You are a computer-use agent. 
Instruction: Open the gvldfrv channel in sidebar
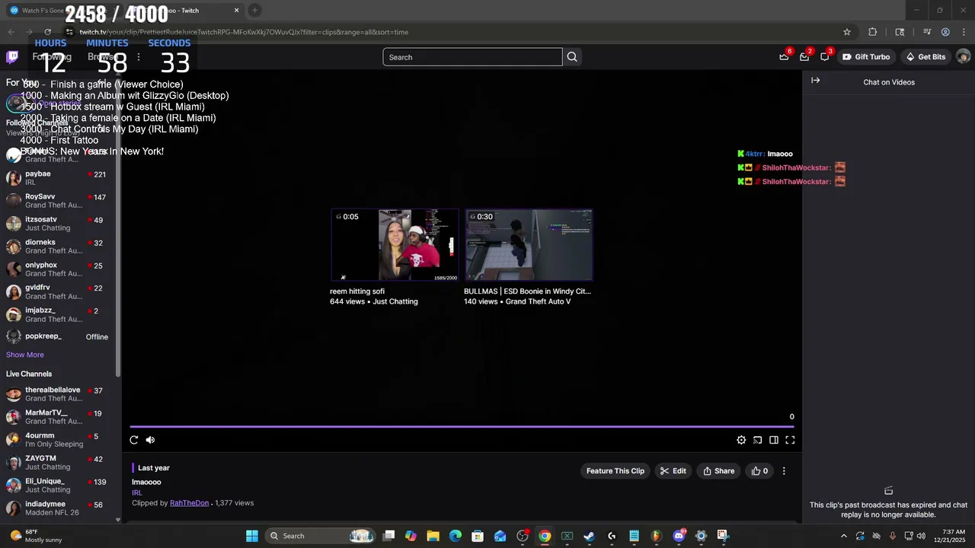pos(59,292)
